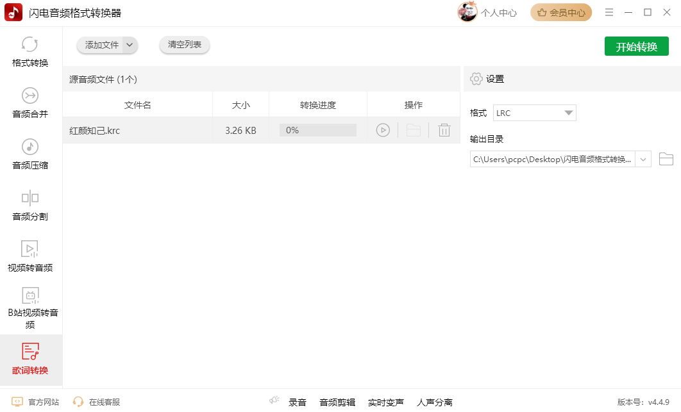The width and height of the screenshot is (681, 412).
Task: Select the 格式转换 sidebar tool
Action: tap(29, 51)
